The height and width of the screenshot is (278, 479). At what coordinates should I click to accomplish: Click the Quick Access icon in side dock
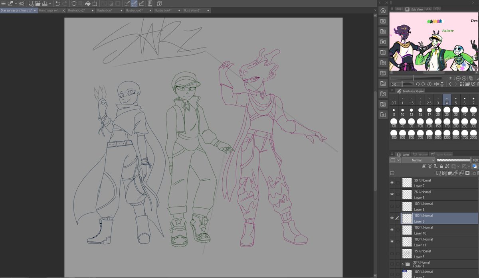tap(383, 11)
